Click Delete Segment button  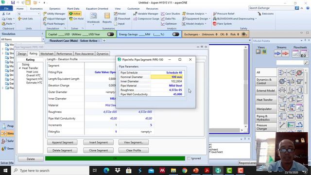[x=62, y=150]
